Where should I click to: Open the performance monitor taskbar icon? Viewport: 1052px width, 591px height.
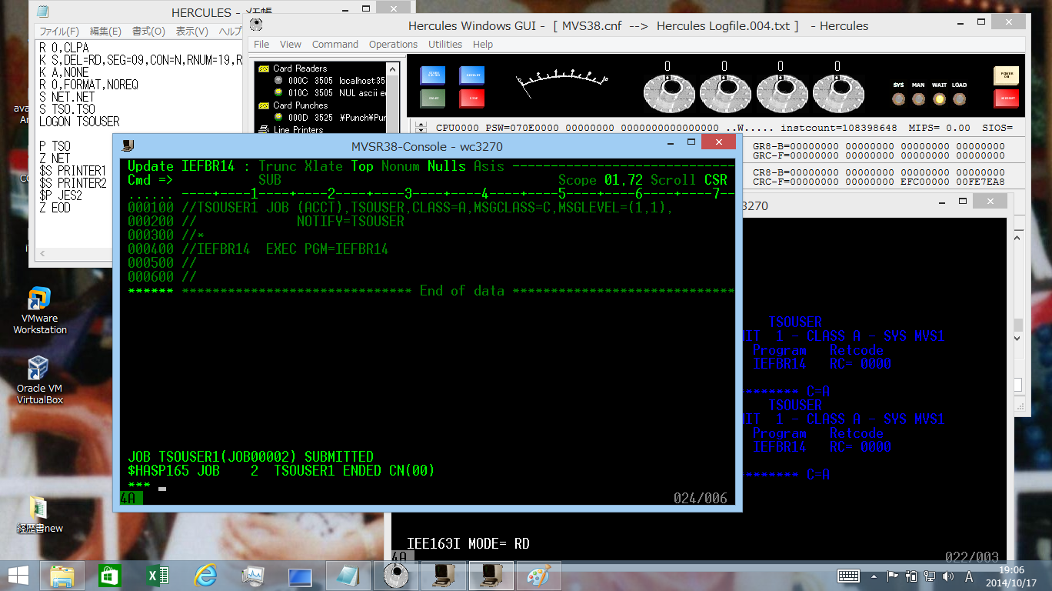pos(252,576)
